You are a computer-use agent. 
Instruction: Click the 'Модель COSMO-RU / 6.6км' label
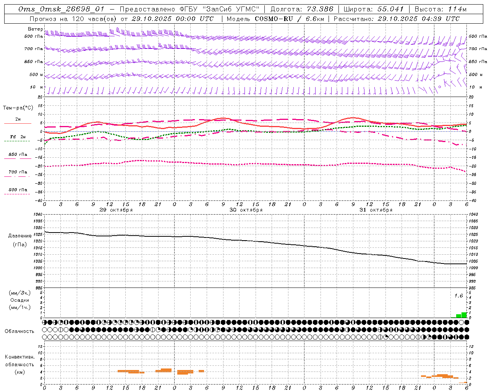(x=275, y=19)
